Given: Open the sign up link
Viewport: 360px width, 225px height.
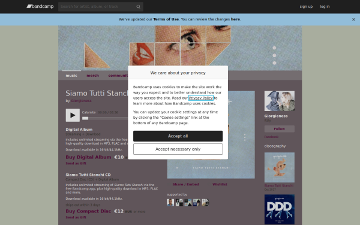Looking at the screenshot, I should coord(306,7).
